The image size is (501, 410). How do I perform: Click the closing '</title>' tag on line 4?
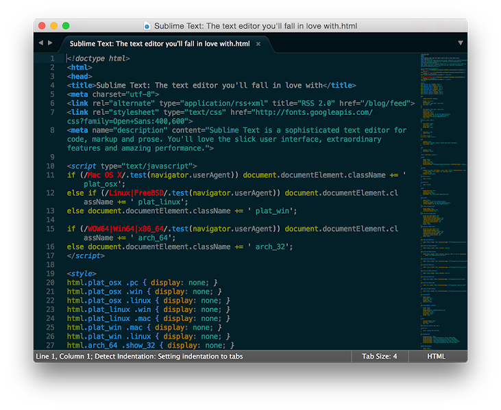tap(339, 85)
